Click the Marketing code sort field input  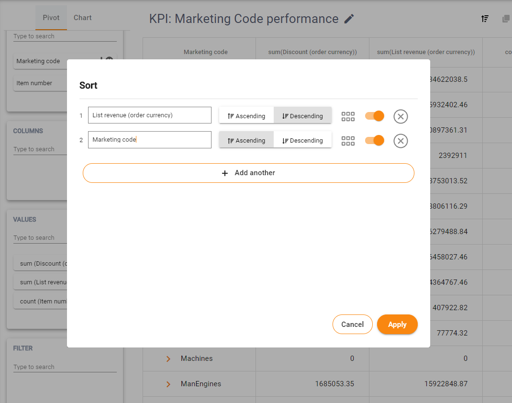click(149, 140)
